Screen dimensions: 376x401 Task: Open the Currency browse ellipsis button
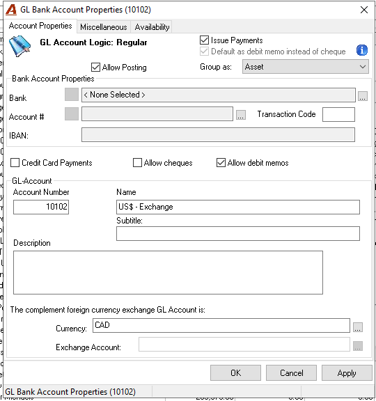click(x=358, y=327)
